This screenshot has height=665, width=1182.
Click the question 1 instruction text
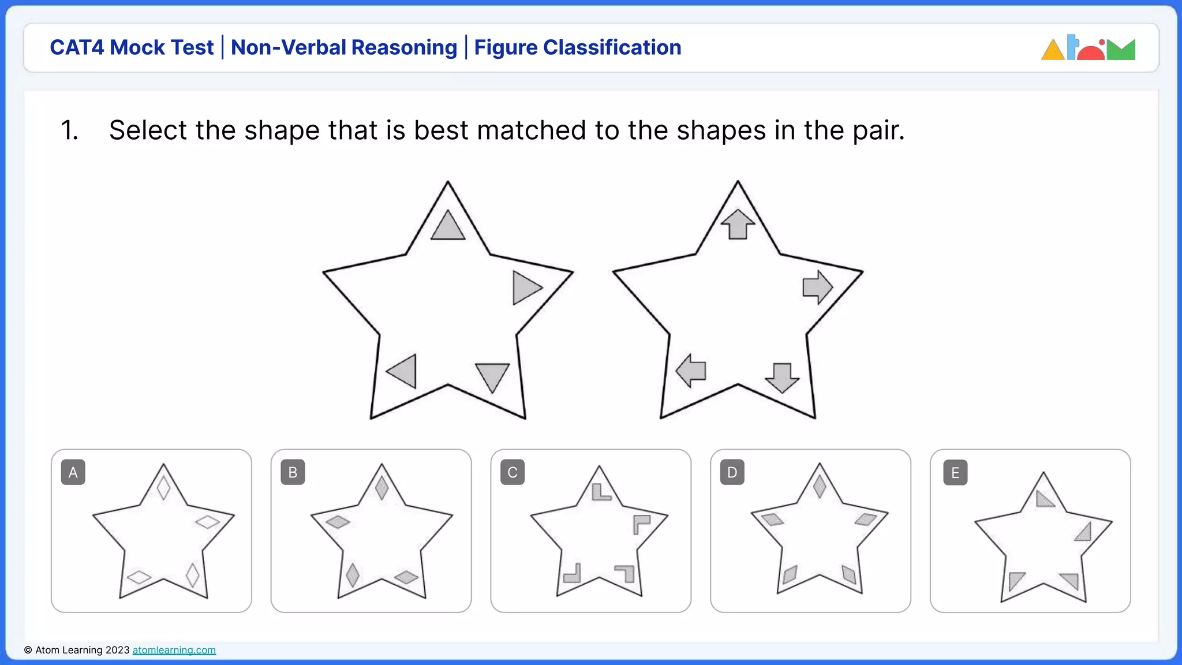tap(506, 130)
